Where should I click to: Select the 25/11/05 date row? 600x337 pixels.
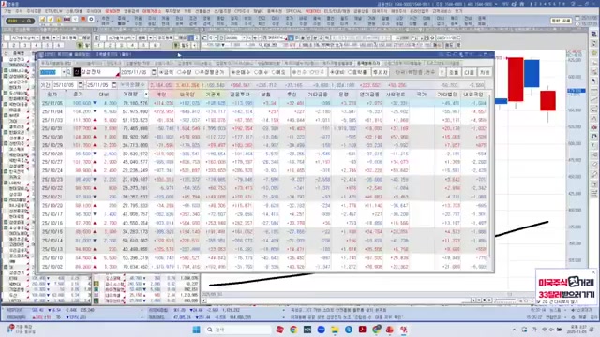point(264,103)
